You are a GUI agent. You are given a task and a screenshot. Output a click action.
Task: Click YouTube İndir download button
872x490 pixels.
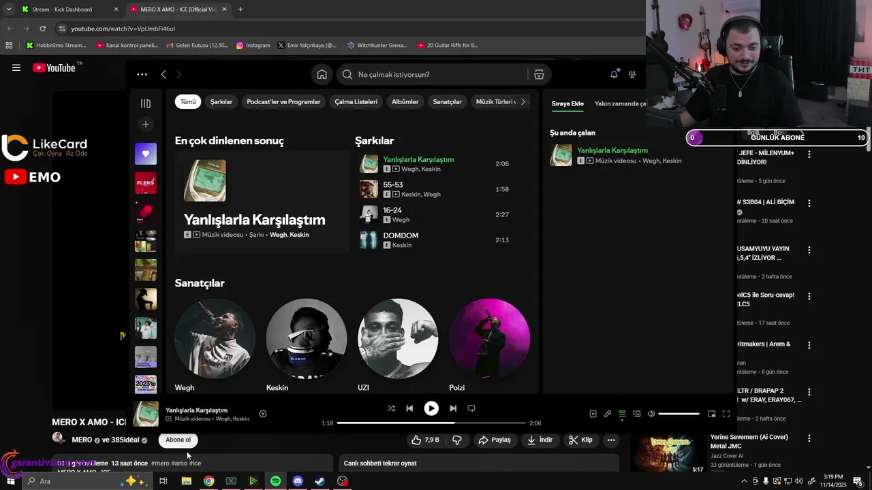540,440
